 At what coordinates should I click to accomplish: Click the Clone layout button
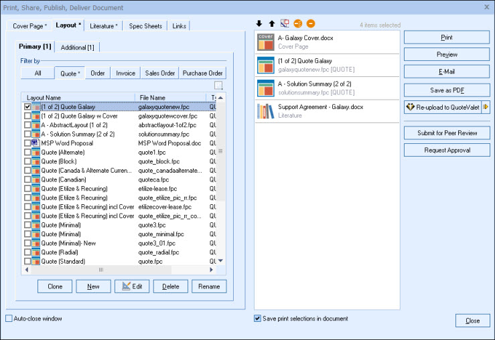(55, 286)
